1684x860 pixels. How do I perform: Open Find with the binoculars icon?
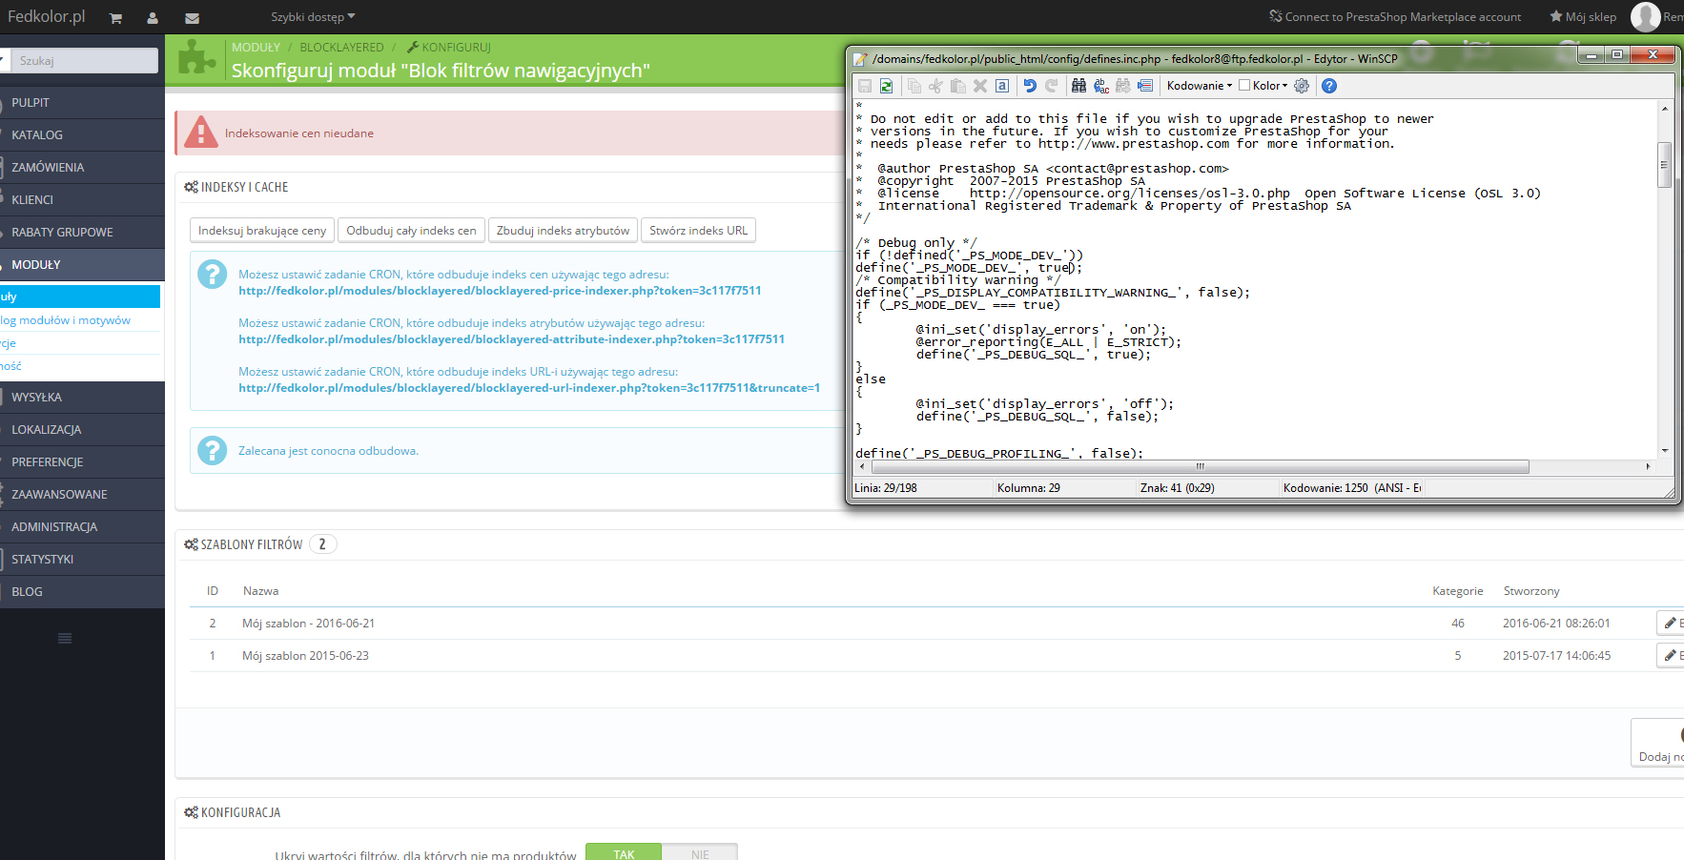coord(1078,86)
